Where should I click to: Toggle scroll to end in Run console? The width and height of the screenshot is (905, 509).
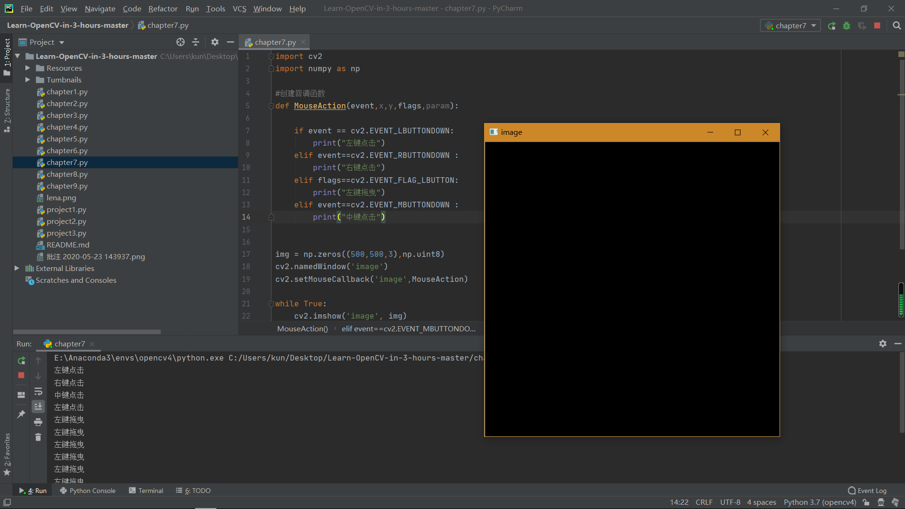[x=38, y=406]
